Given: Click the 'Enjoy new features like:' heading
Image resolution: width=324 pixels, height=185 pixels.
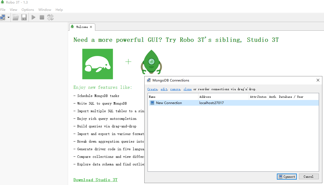Looking at the screenshot, I should pos(103,87).
